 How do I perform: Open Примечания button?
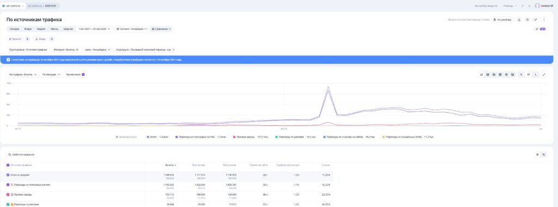pos(75,75)
